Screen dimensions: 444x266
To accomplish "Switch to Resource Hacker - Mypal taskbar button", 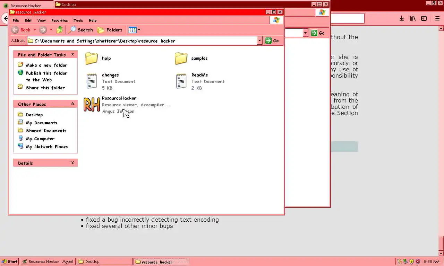I will 48,261.
